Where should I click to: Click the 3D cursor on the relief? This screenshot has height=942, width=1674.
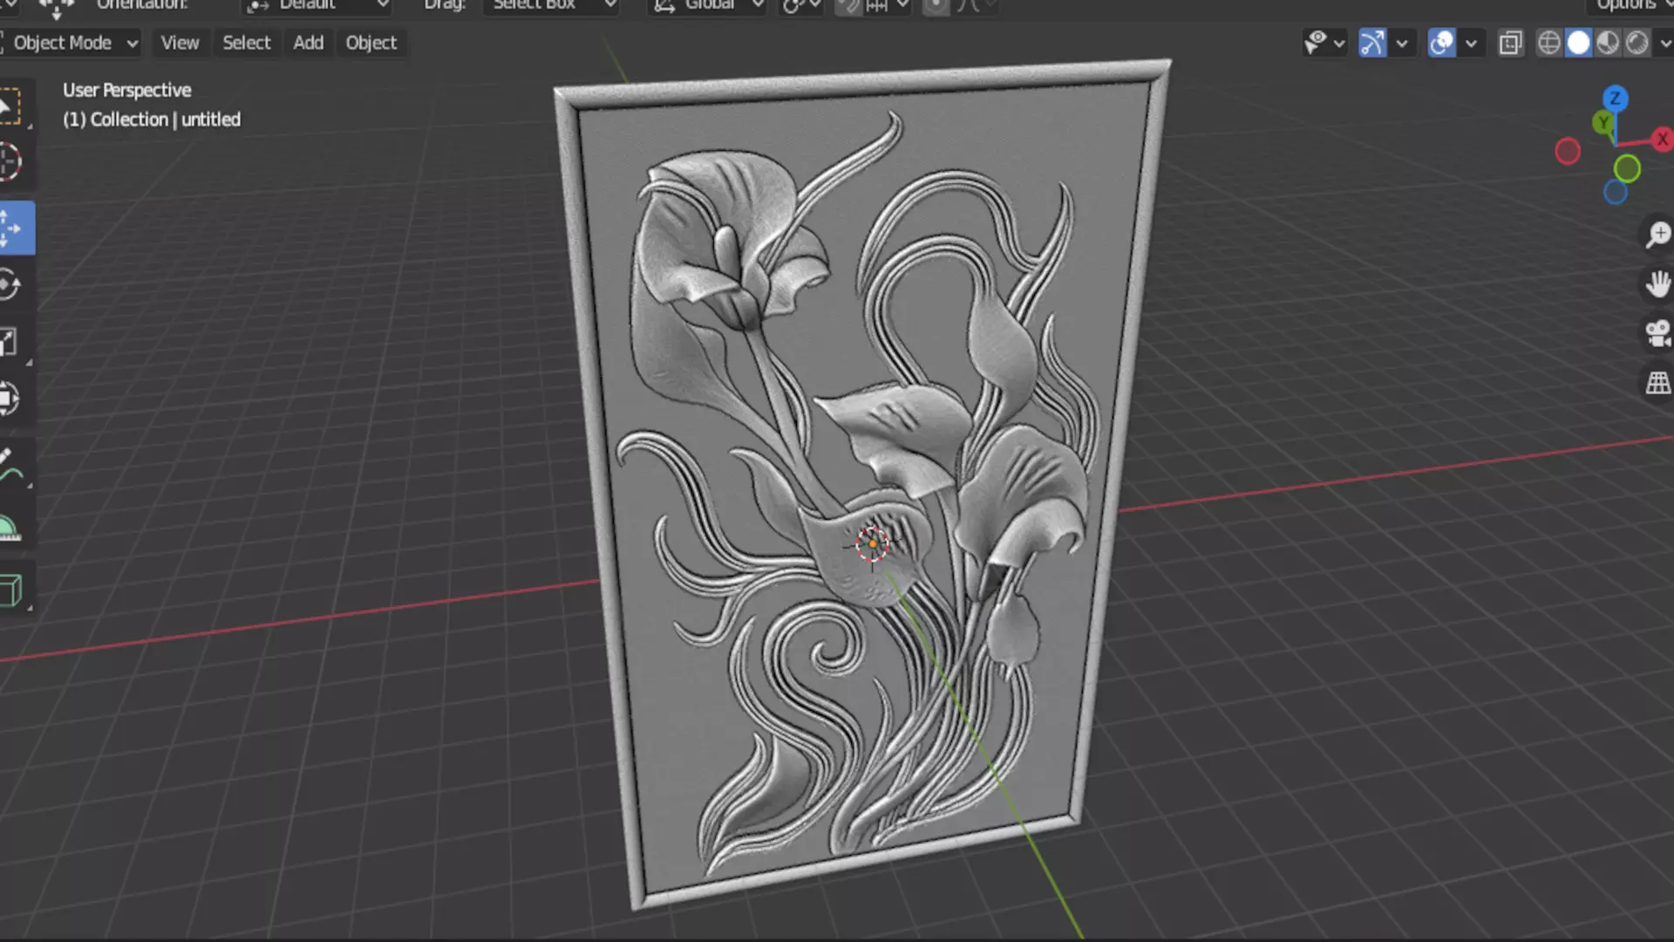pos(872,543)
